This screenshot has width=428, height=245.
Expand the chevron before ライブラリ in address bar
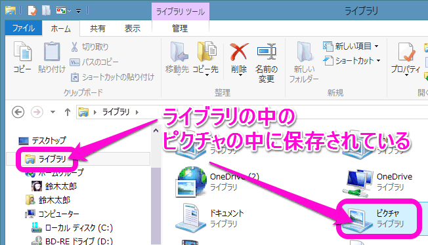95,112
